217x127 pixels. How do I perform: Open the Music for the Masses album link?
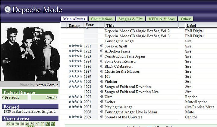pos(122,71)
